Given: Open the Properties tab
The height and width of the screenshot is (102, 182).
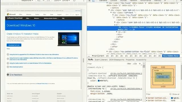Looking at the screenshot, I should coord(130,60).
